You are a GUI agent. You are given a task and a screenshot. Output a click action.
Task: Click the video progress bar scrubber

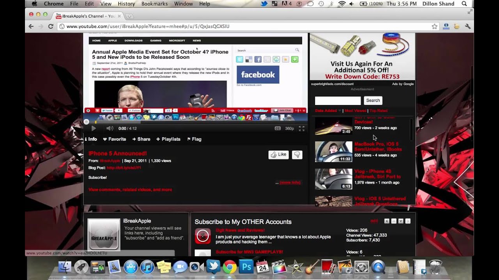coord(87,122)
